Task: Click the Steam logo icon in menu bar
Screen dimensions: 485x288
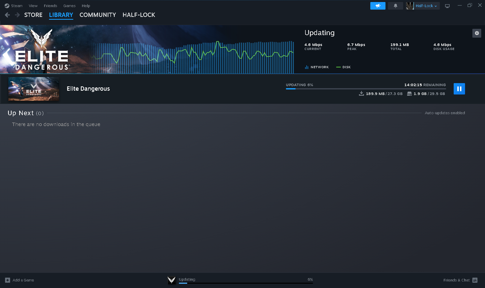Action: tap(7, 6)
